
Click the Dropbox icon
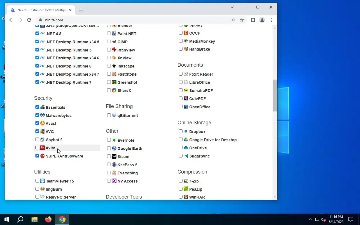click(186, 131)
